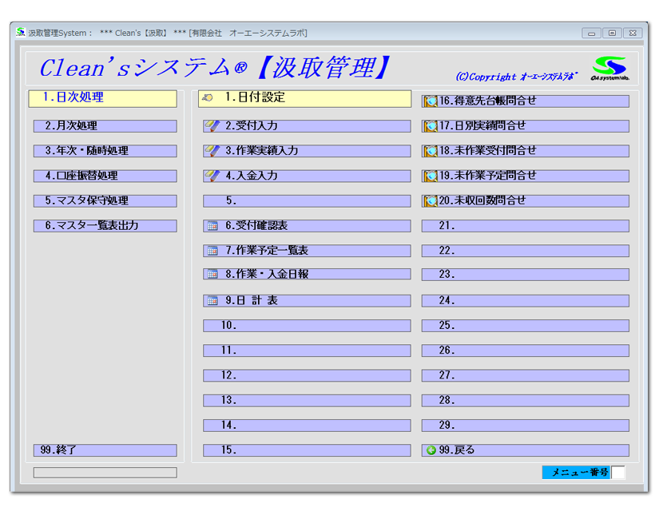Viewport: 655px width, 511px height.
Task: Open 8.作業・入金日報
Action: pyautogui.click(x=307, y=275)
